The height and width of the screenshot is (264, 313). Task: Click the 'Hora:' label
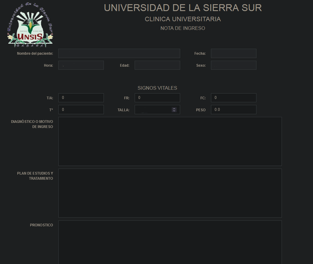(x=48, y=65)
